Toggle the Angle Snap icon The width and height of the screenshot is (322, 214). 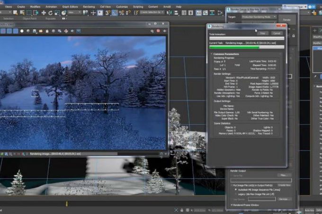[x=115, y=13]
